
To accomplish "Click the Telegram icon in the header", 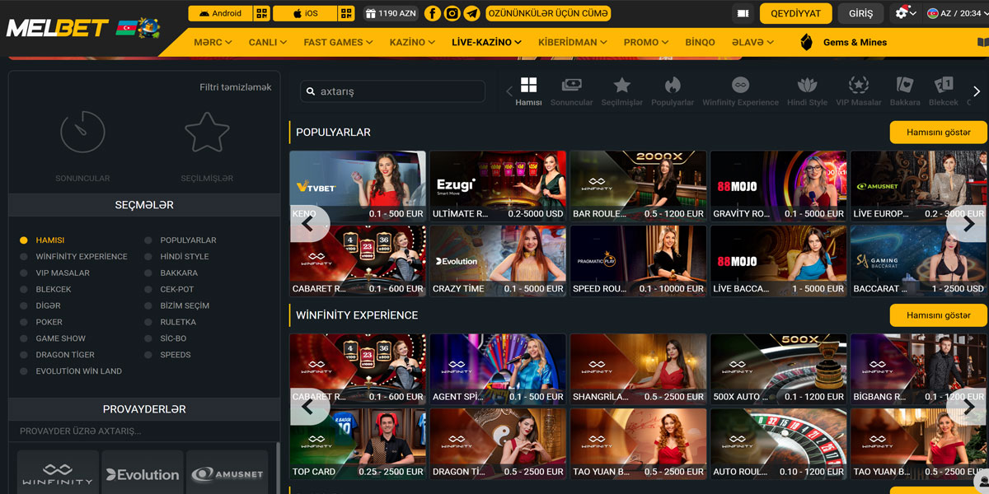I will coord(471,12).
